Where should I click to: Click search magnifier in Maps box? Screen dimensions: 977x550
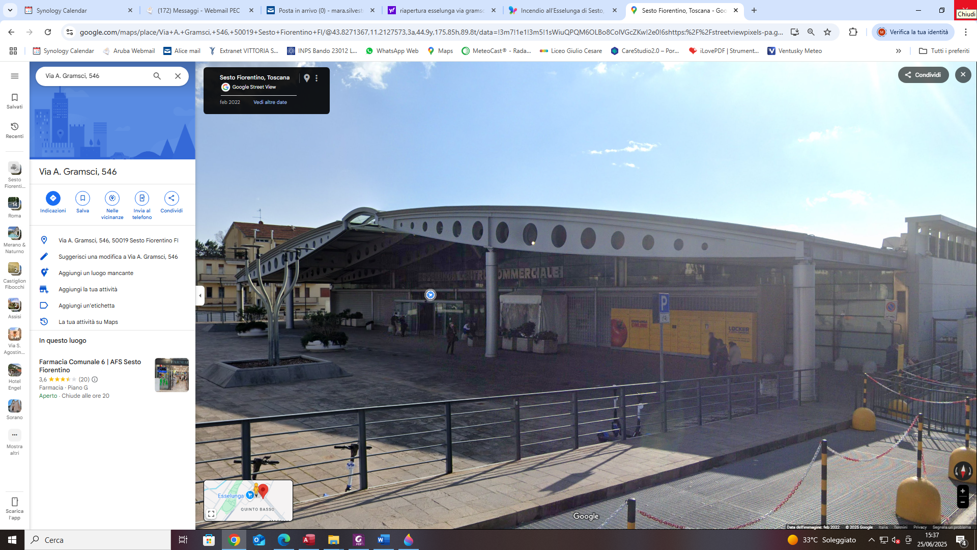pos(157,76)
